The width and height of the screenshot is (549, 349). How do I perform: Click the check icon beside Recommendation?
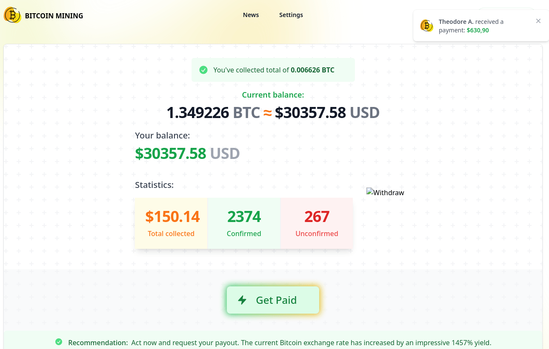point(59,342)
